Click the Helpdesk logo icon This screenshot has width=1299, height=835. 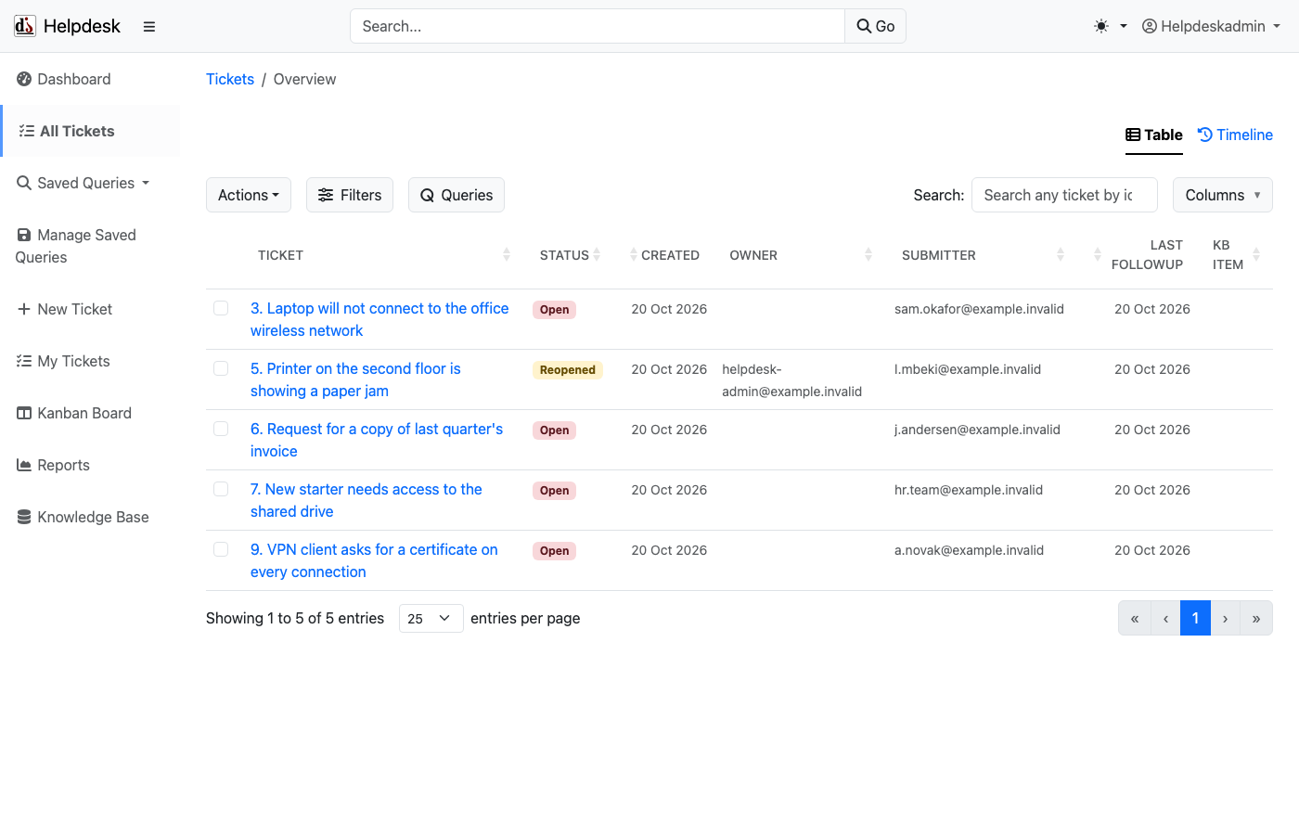point(25,26)
